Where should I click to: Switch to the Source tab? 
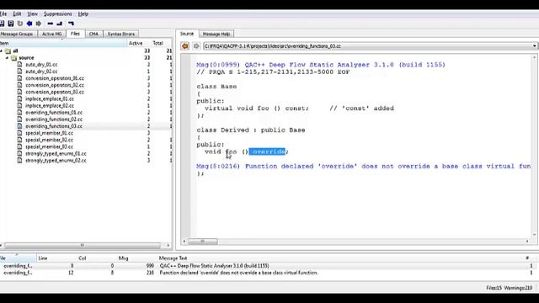[x=187, y=34]
